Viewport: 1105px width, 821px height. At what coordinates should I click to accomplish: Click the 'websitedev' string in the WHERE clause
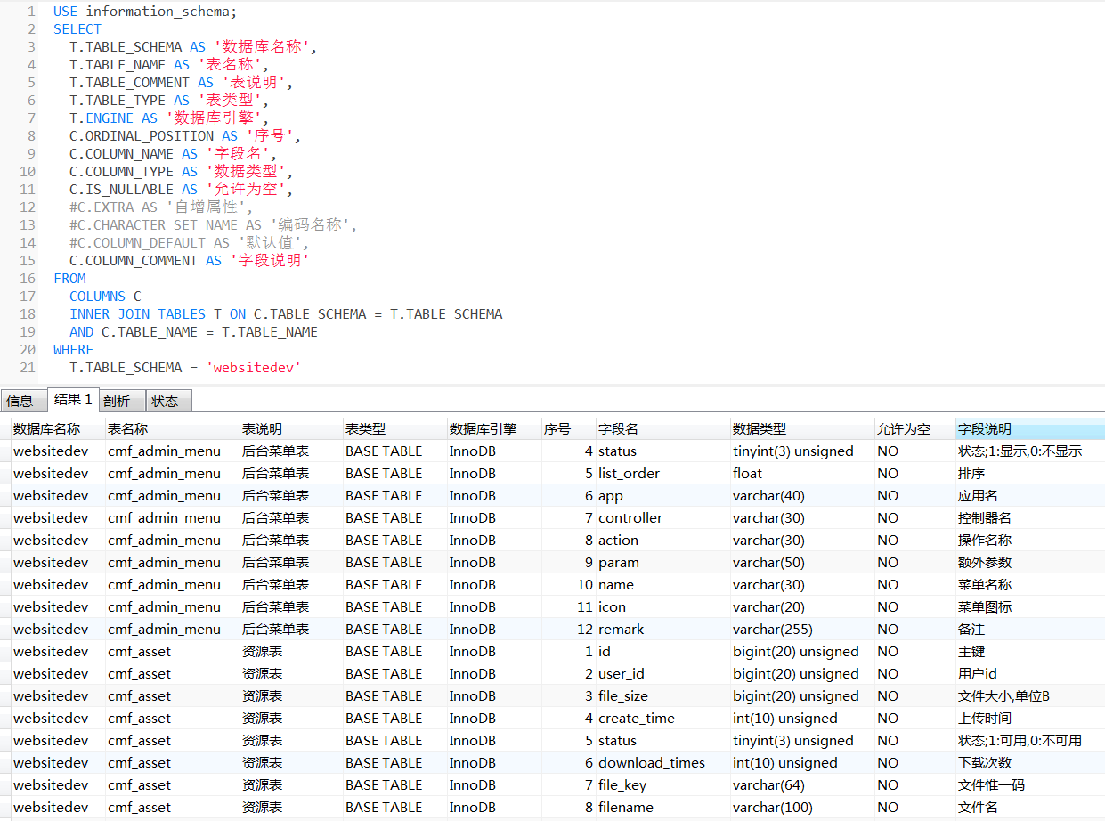(x=254, y=368)
